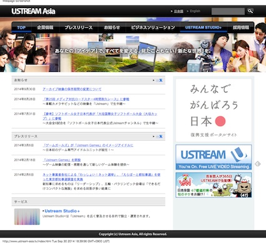Click the search input field
This screenshot has width=266, height=243.
click(228, 11)
